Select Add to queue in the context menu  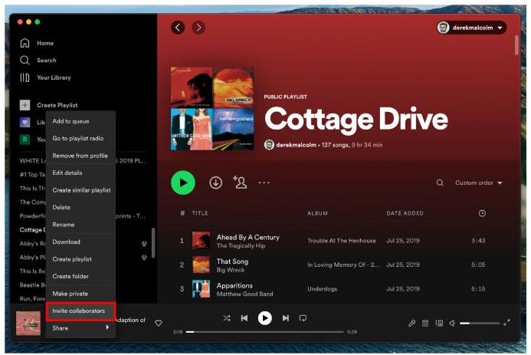pyautogui.click(x=80, y=121)
